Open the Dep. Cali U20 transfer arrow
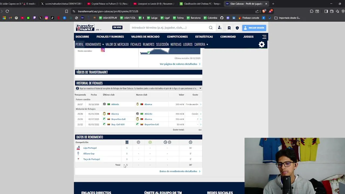Viewport: 345px width, 194px height. [201, 124]
